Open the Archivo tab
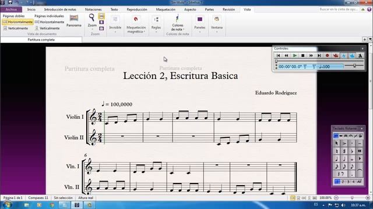This screenshot has height=209, width=373. (11, 9)
